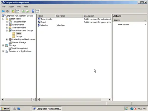Select the johndoe user name

(44, 25)
